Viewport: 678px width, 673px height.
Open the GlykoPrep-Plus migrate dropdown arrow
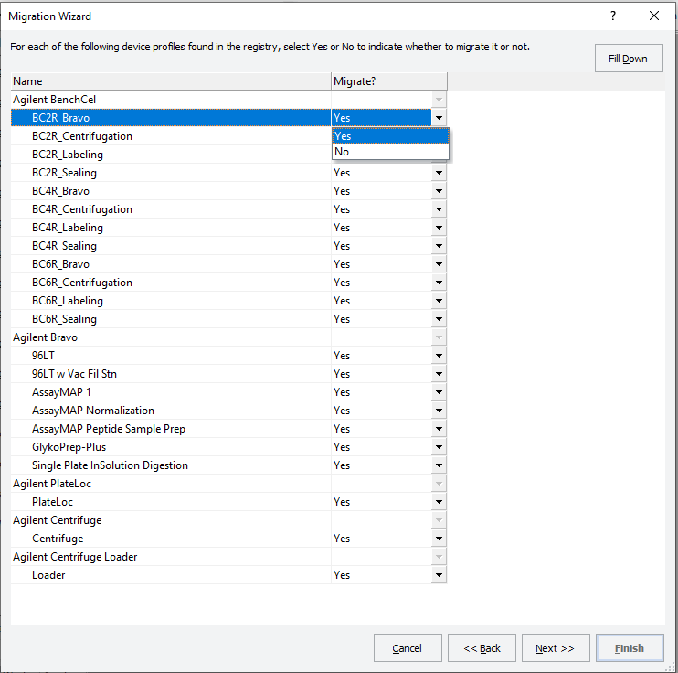(439, 447)
